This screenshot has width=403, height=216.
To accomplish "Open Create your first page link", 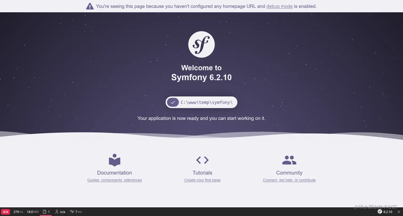I will click(x=202, y=180).
